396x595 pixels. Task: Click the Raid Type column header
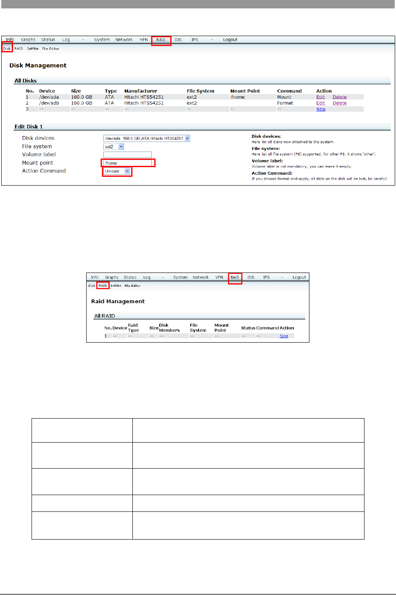(x=133, y=328)
